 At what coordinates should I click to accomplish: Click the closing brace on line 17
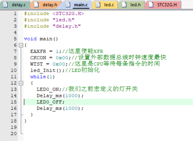click(x=32, y=115)
